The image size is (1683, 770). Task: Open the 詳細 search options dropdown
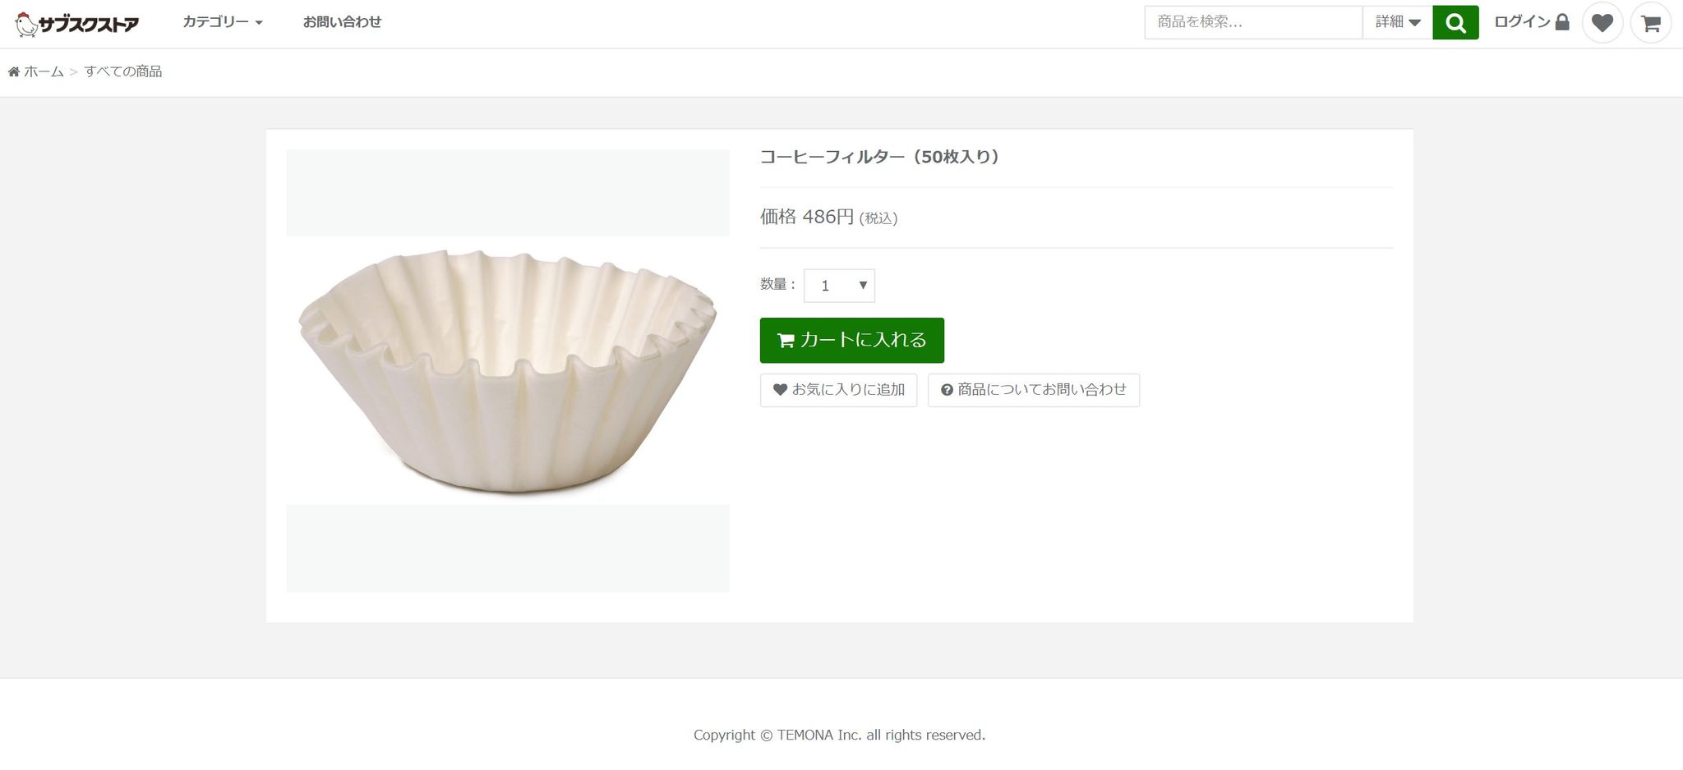1397,22
